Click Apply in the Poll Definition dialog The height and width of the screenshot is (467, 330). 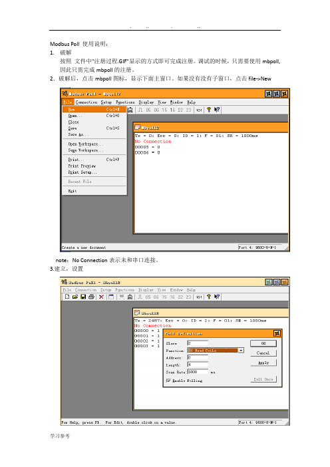(x=263, y=363)
